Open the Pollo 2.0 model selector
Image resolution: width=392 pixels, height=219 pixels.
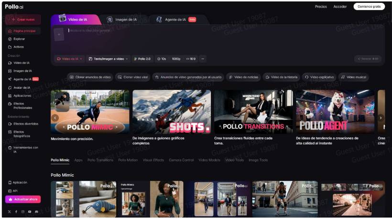pyautogui.click(x=142, y=59)
